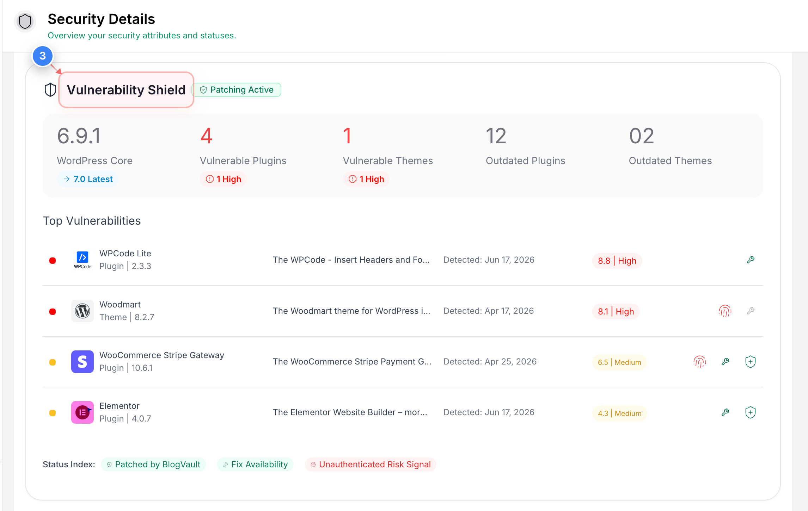This screenshot has height=511, width=808.
Task: Click the 1 Vulnerable Themes count
Action: [347, 136]
